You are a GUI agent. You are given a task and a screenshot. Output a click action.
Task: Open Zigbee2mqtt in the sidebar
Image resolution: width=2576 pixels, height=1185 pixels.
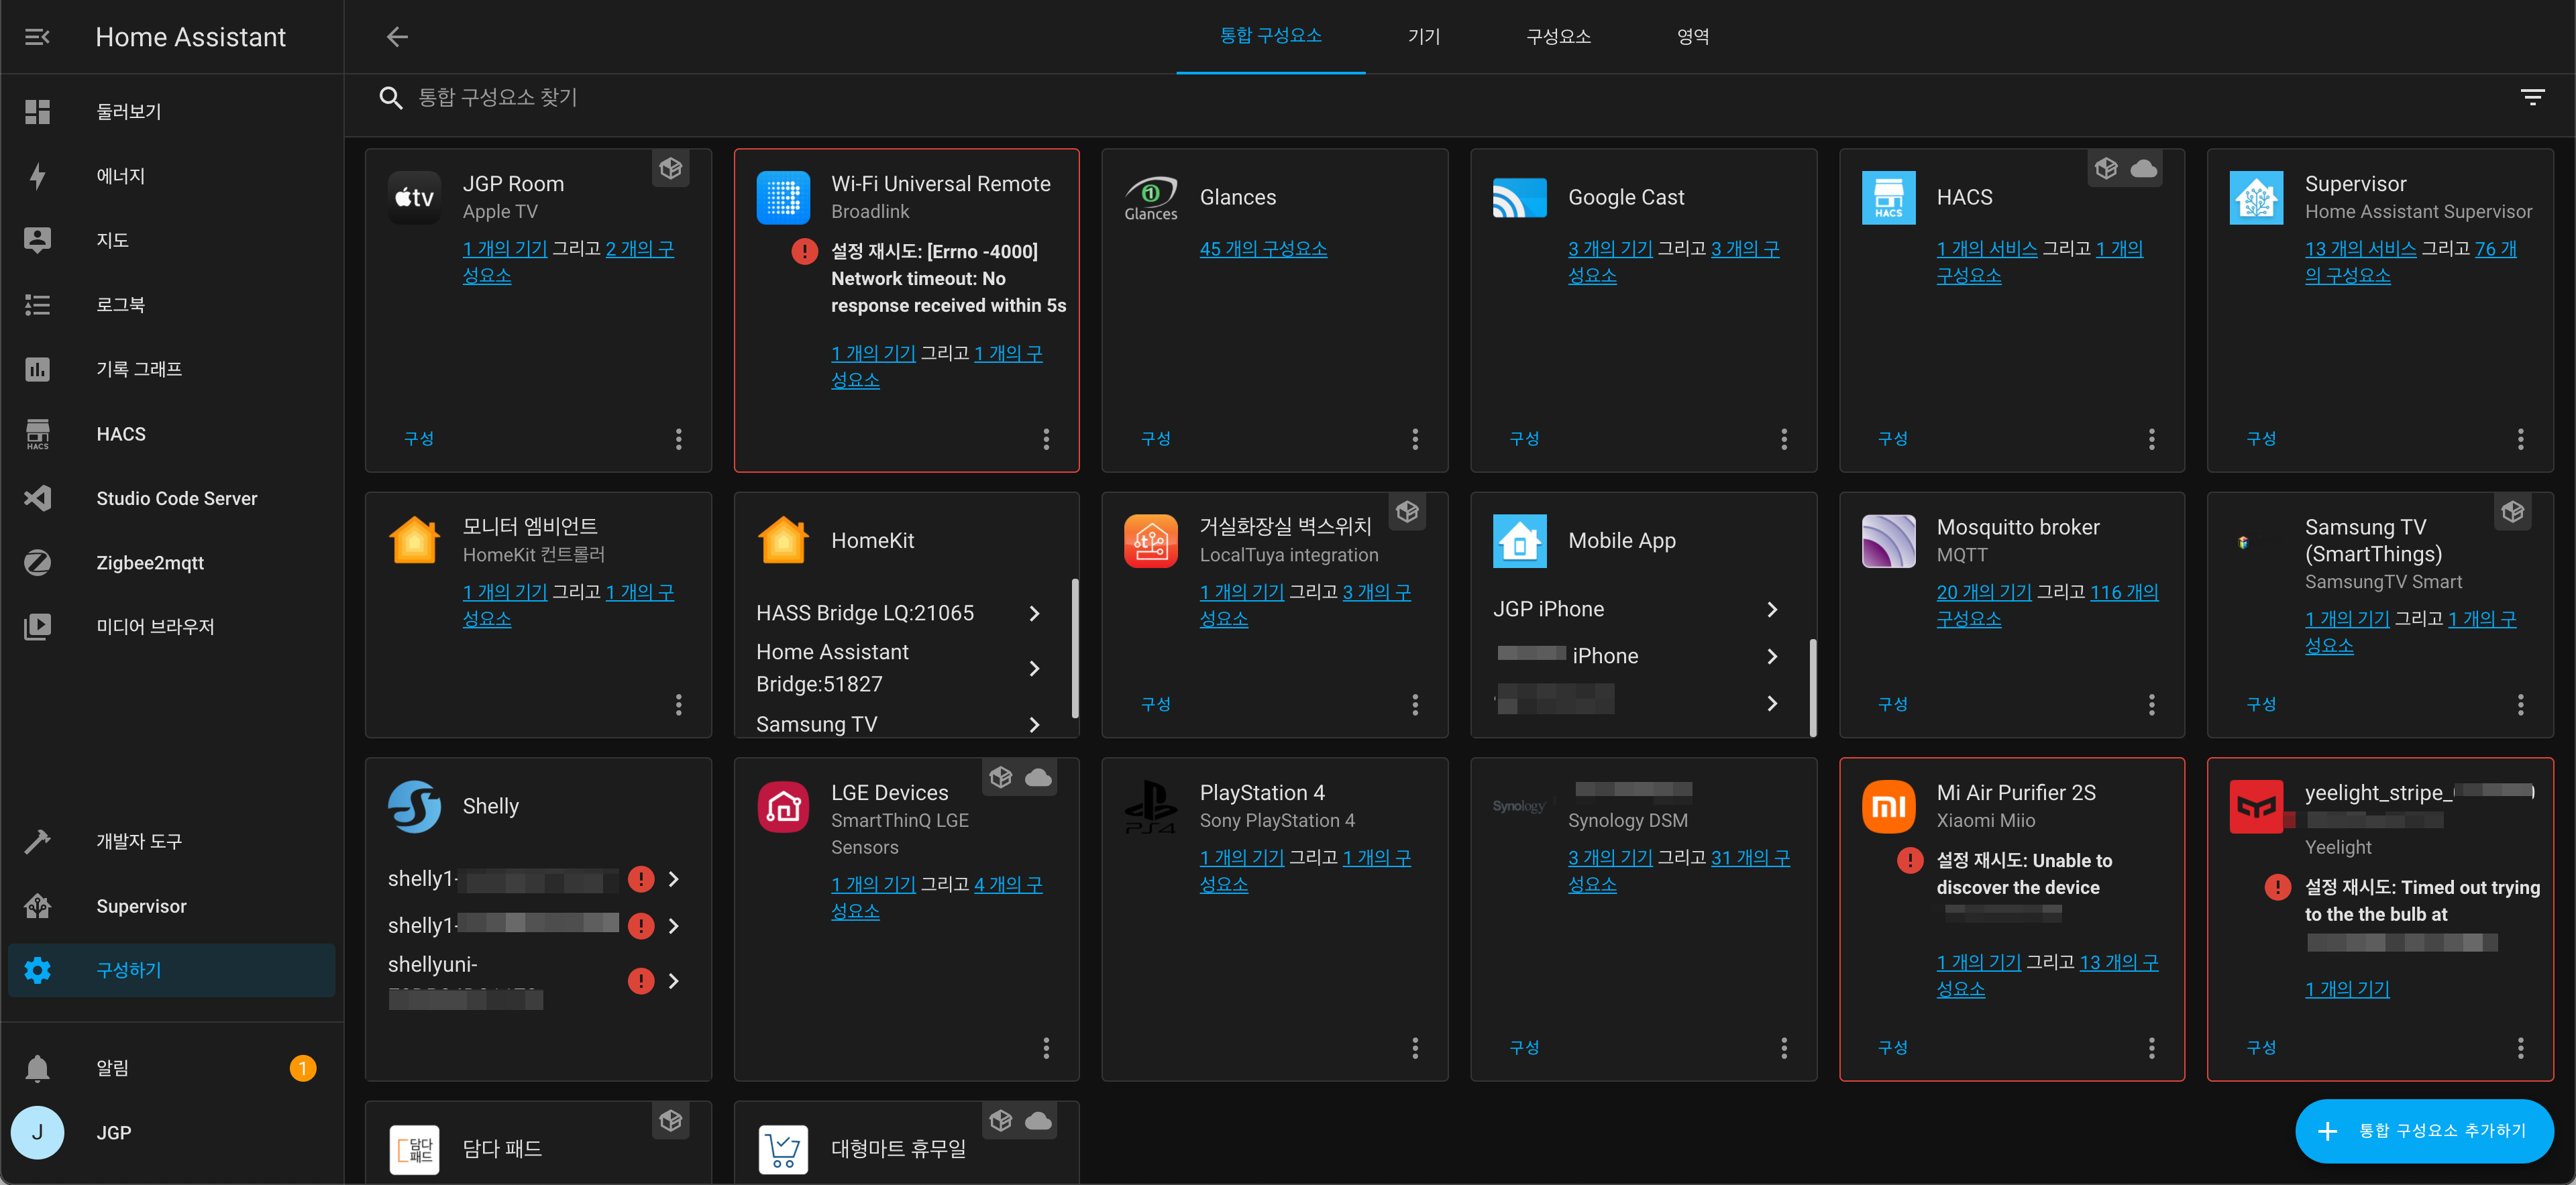149,563
